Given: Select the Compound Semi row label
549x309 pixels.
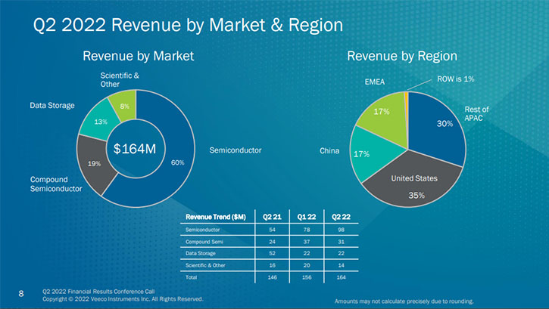Looking at the screenshot, I should (x=203, y=240).
